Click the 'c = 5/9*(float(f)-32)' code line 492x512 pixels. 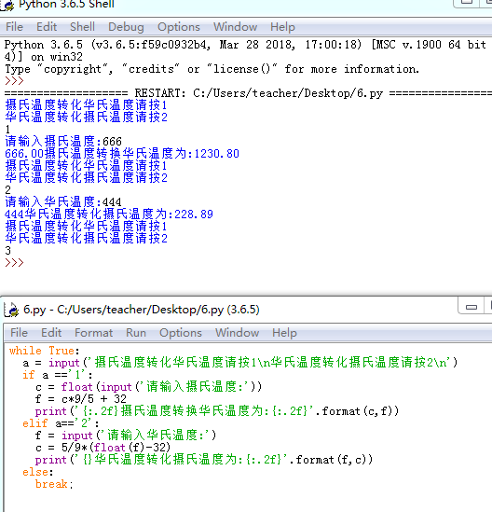pos(103,448)
